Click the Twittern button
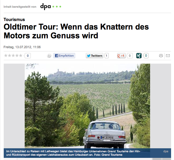The height and width of the screenshot is (160, 174). point(94,56)
